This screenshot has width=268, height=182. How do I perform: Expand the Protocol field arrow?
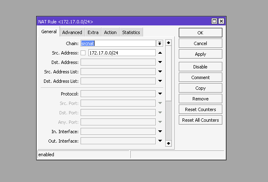click(160, 94)
